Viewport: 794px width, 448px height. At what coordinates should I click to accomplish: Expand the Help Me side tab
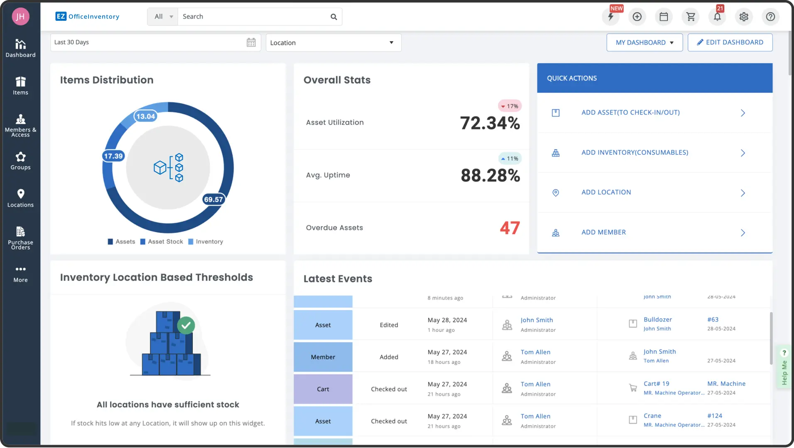pos(784,367)
